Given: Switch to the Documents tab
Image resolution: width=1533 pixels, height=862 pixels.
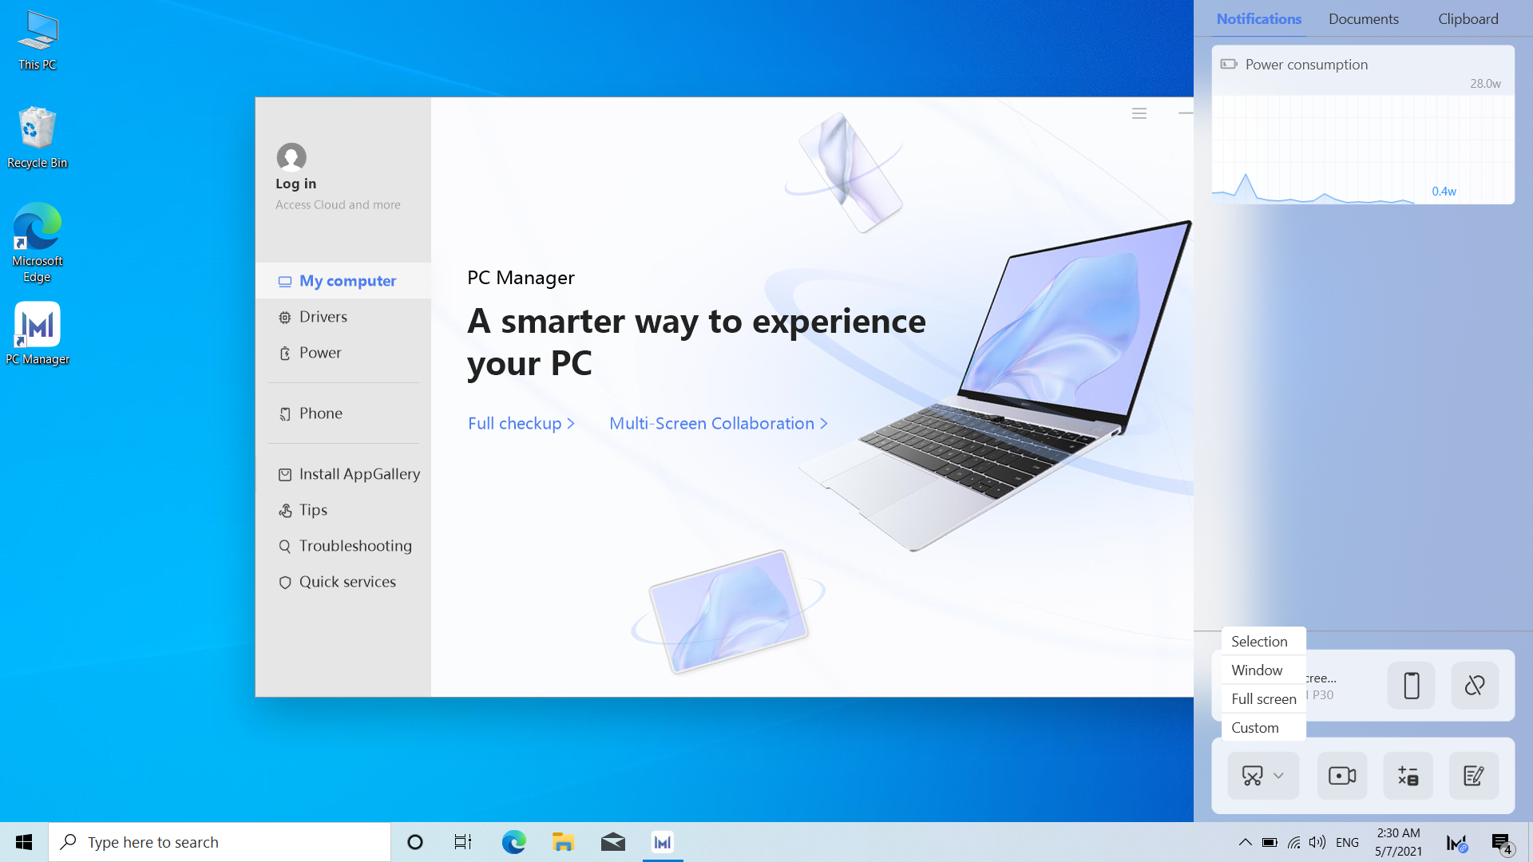Looking at the screenshot, I should click(1364, 19).
